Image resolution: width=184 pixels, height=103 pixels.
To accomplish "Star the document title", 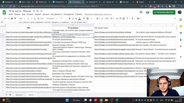I will (34, 11).
